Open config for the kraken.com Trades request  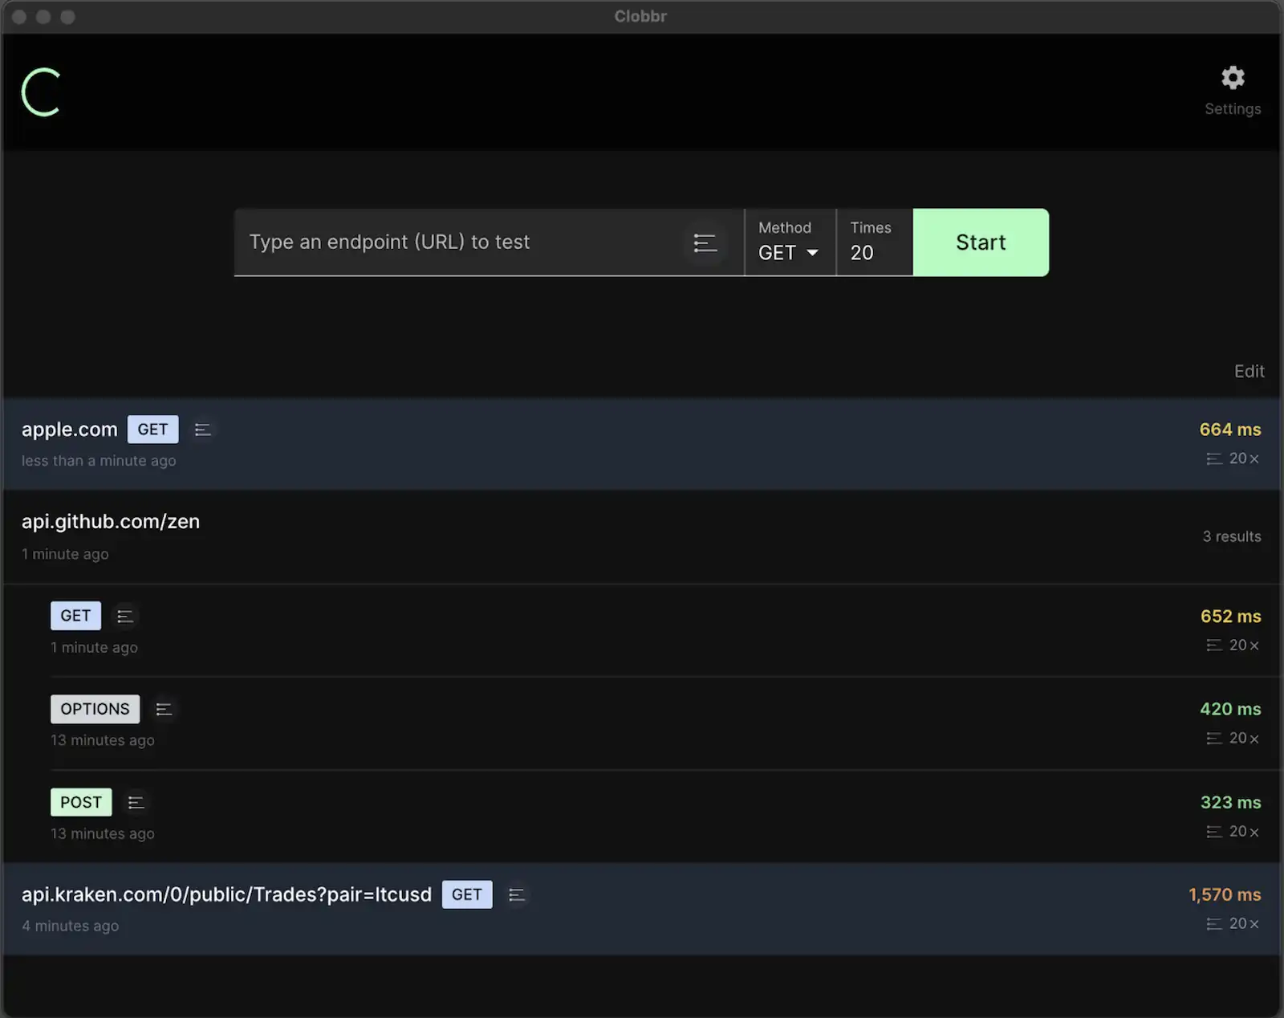coord(517,894)
